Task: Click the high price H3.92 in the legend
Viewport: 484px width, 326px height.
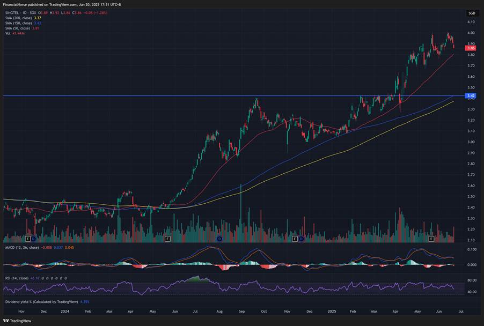Action: pos(54,13)
